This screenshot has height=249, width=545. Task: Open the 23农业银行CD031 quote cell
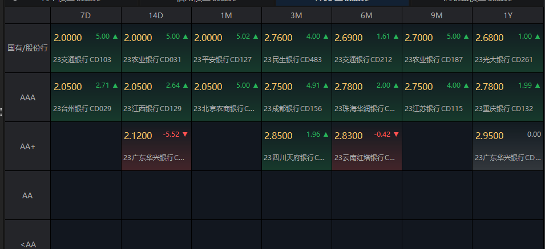coord(156,48)
